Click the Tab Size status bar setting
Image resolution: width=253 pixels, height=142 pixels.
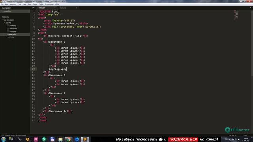click(232, 135)
